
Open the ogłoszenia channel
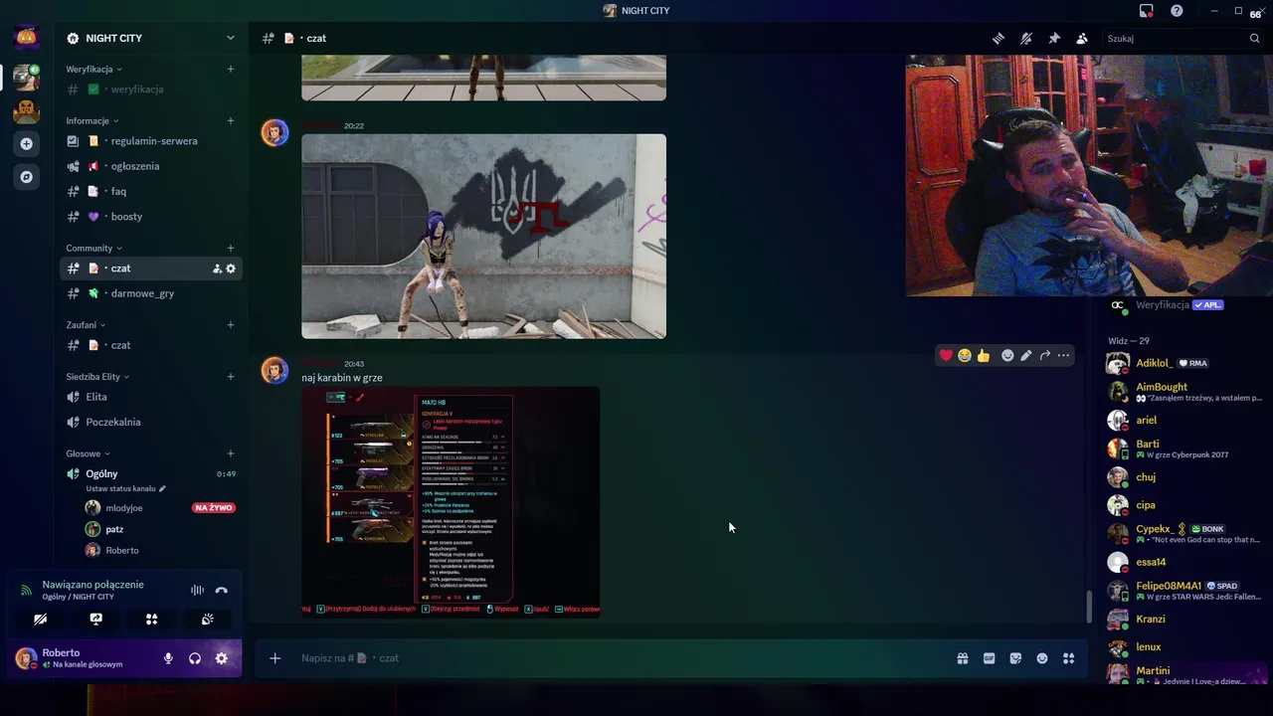(x=150, y=166)
